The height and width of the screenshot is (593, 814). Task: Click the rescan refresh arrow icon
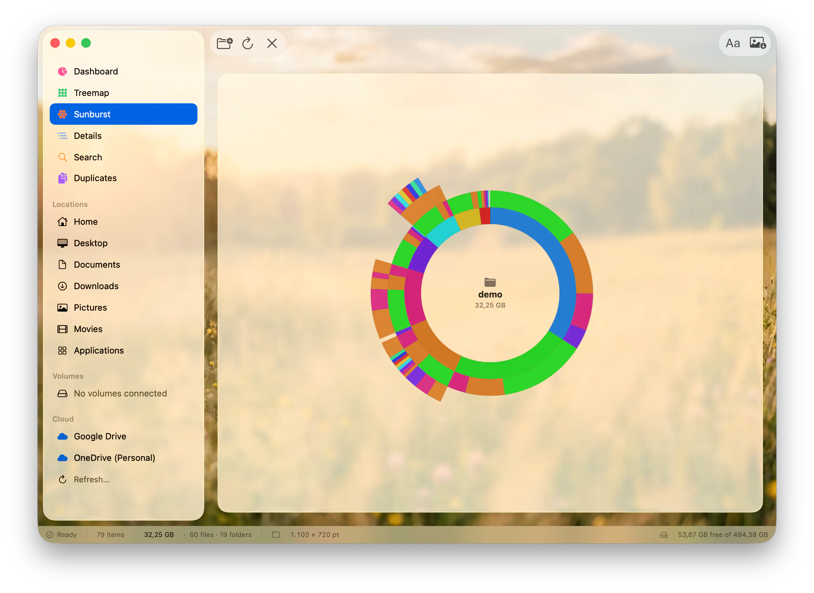point(248,43)
